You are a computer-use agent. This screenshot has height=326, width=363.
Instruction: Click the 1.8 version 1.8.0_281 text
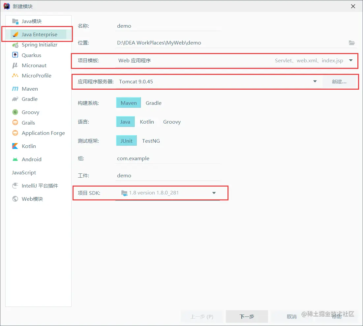coord(154,193)
